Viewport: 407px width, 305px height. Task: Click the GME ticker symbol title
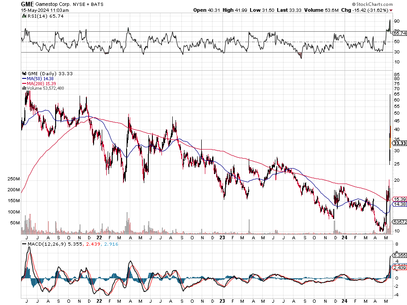pos(27,4)
